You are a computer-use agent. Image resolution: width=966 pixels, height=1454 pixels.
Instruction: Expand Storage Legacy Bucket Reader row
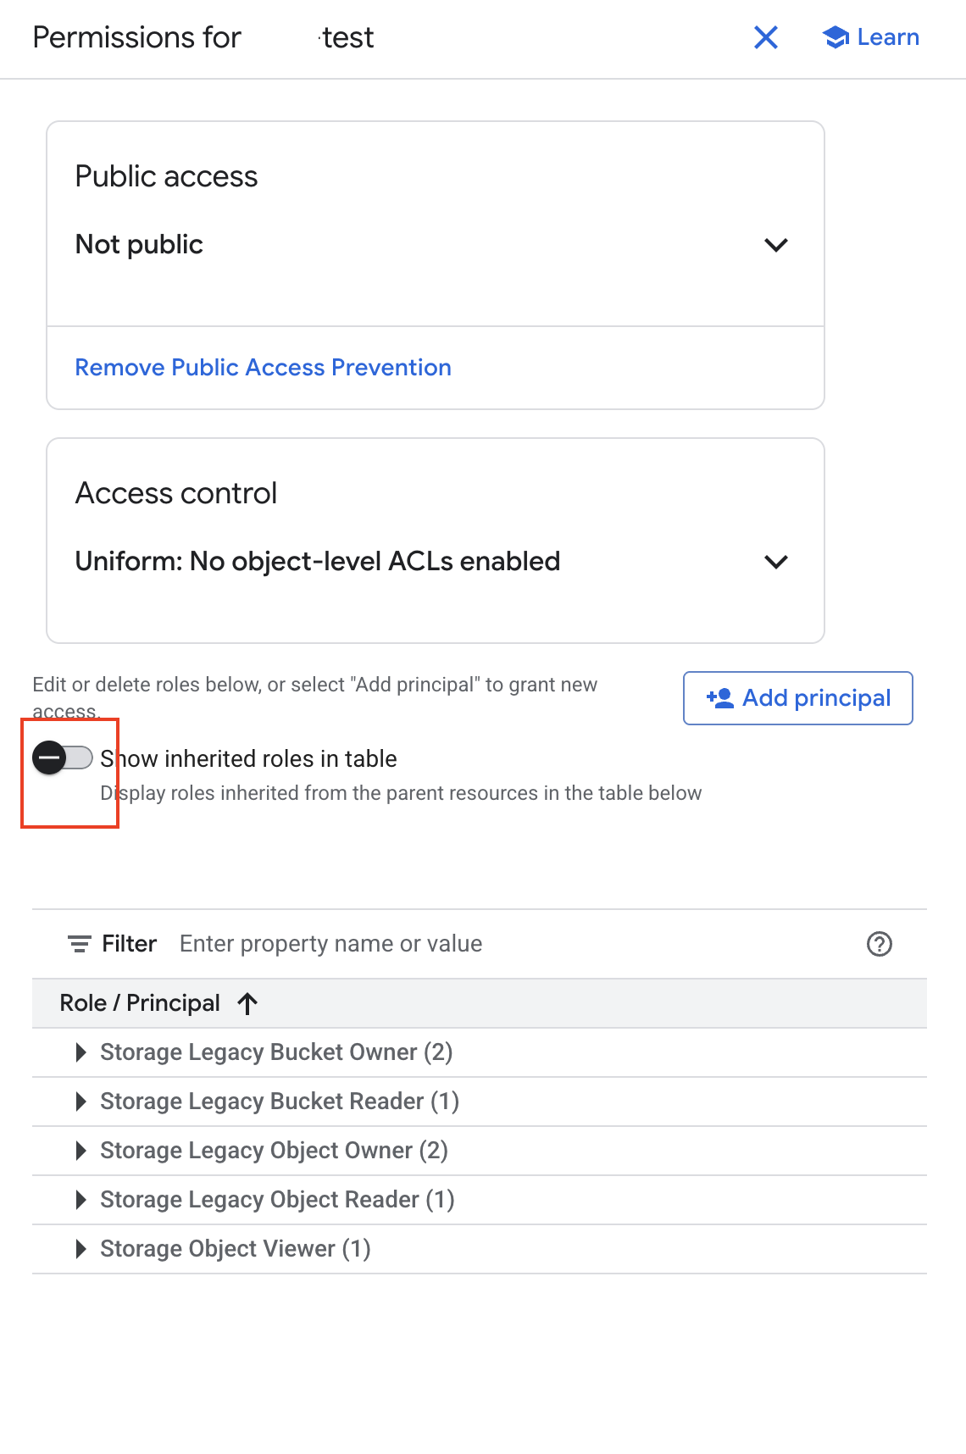(81, 1102)
